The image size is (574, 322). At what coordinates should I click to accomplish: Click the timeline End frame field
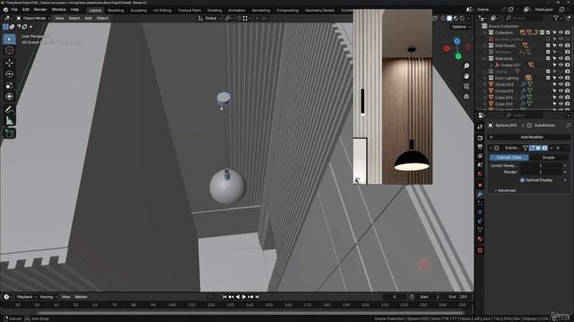(x=458, y=297)
